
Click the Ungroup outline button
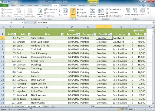[x=135, y=12]
